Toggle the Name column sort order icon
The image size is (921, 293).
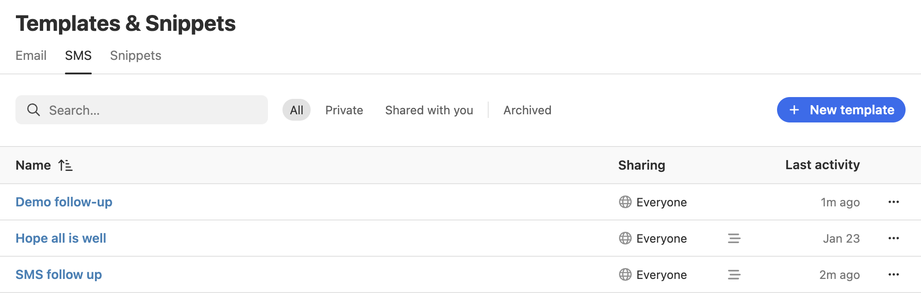(65, 165)
